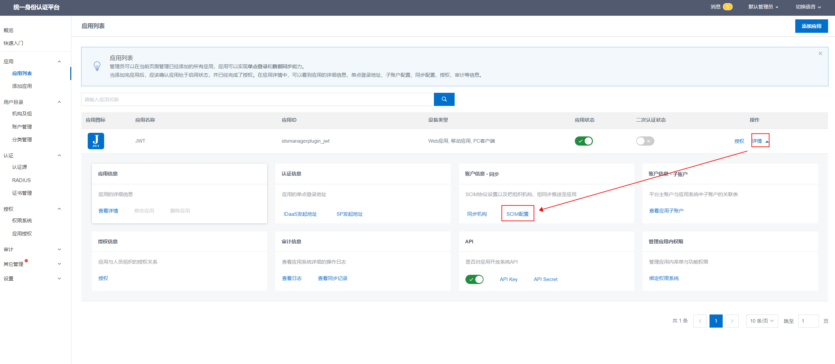The image size is (835, 364).
Task: Click the search magnifier button
Action: pos(444,99)
